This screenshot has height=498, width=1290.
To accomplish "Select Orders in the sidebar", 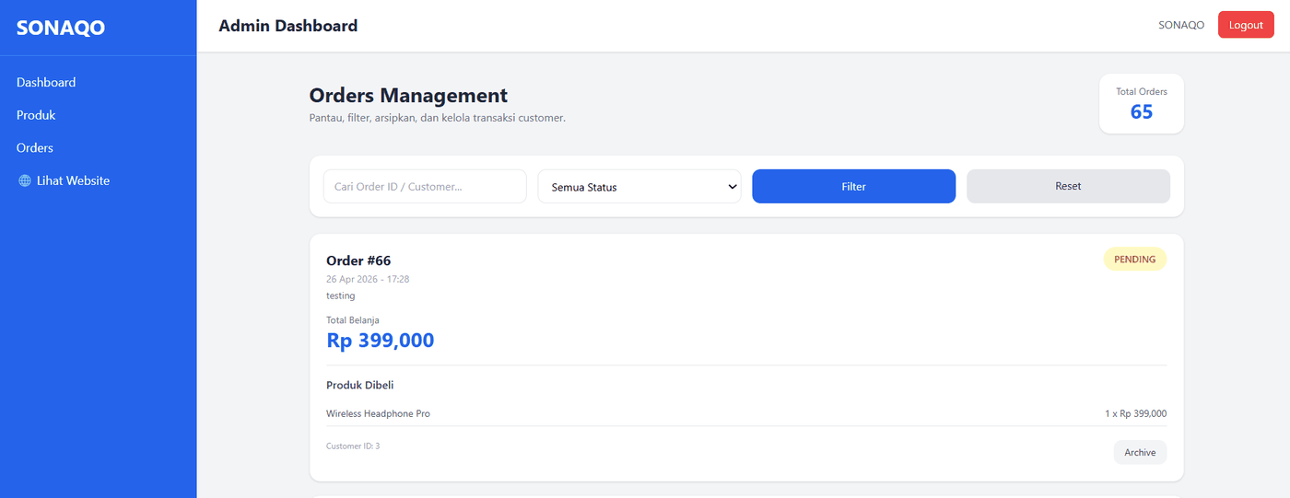I will 35,147.
